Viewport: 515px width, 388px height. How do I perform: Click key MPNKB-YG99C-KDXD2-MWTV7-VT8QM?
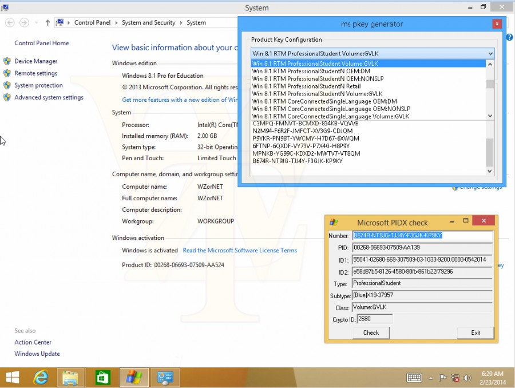(307, 154)
